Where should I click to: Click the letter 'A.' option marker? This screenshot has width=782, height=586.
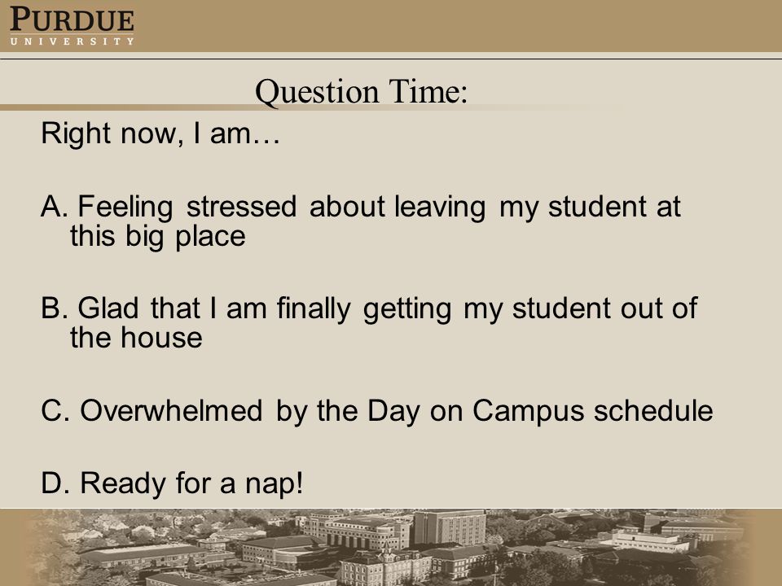coord(55,206)
